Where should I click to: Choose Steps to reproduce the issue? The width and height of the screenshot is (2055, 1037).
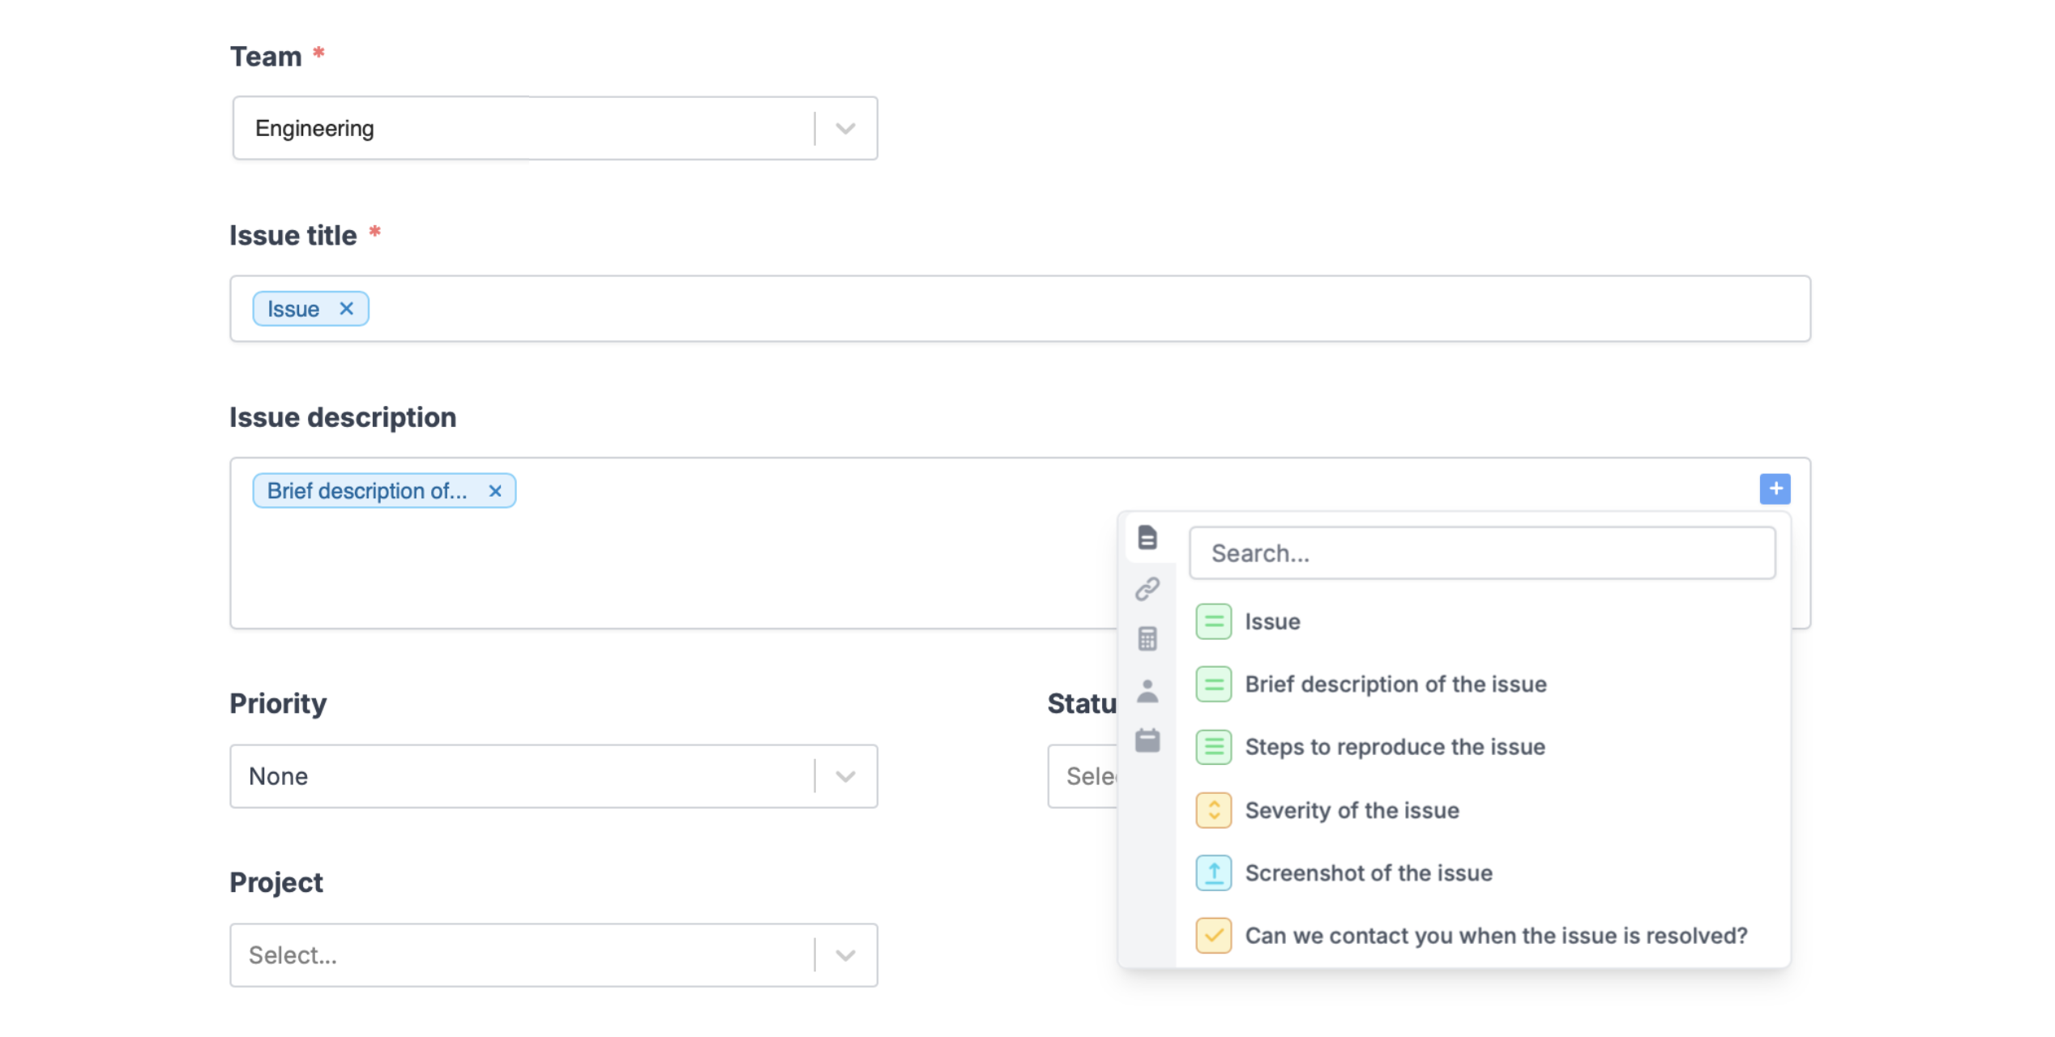tap(1395, 747)
